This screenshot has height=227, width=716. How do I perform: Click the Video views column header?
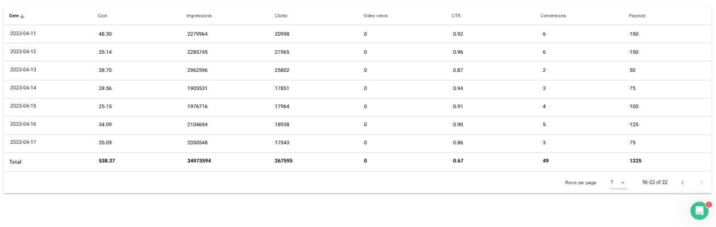[375, 16]
